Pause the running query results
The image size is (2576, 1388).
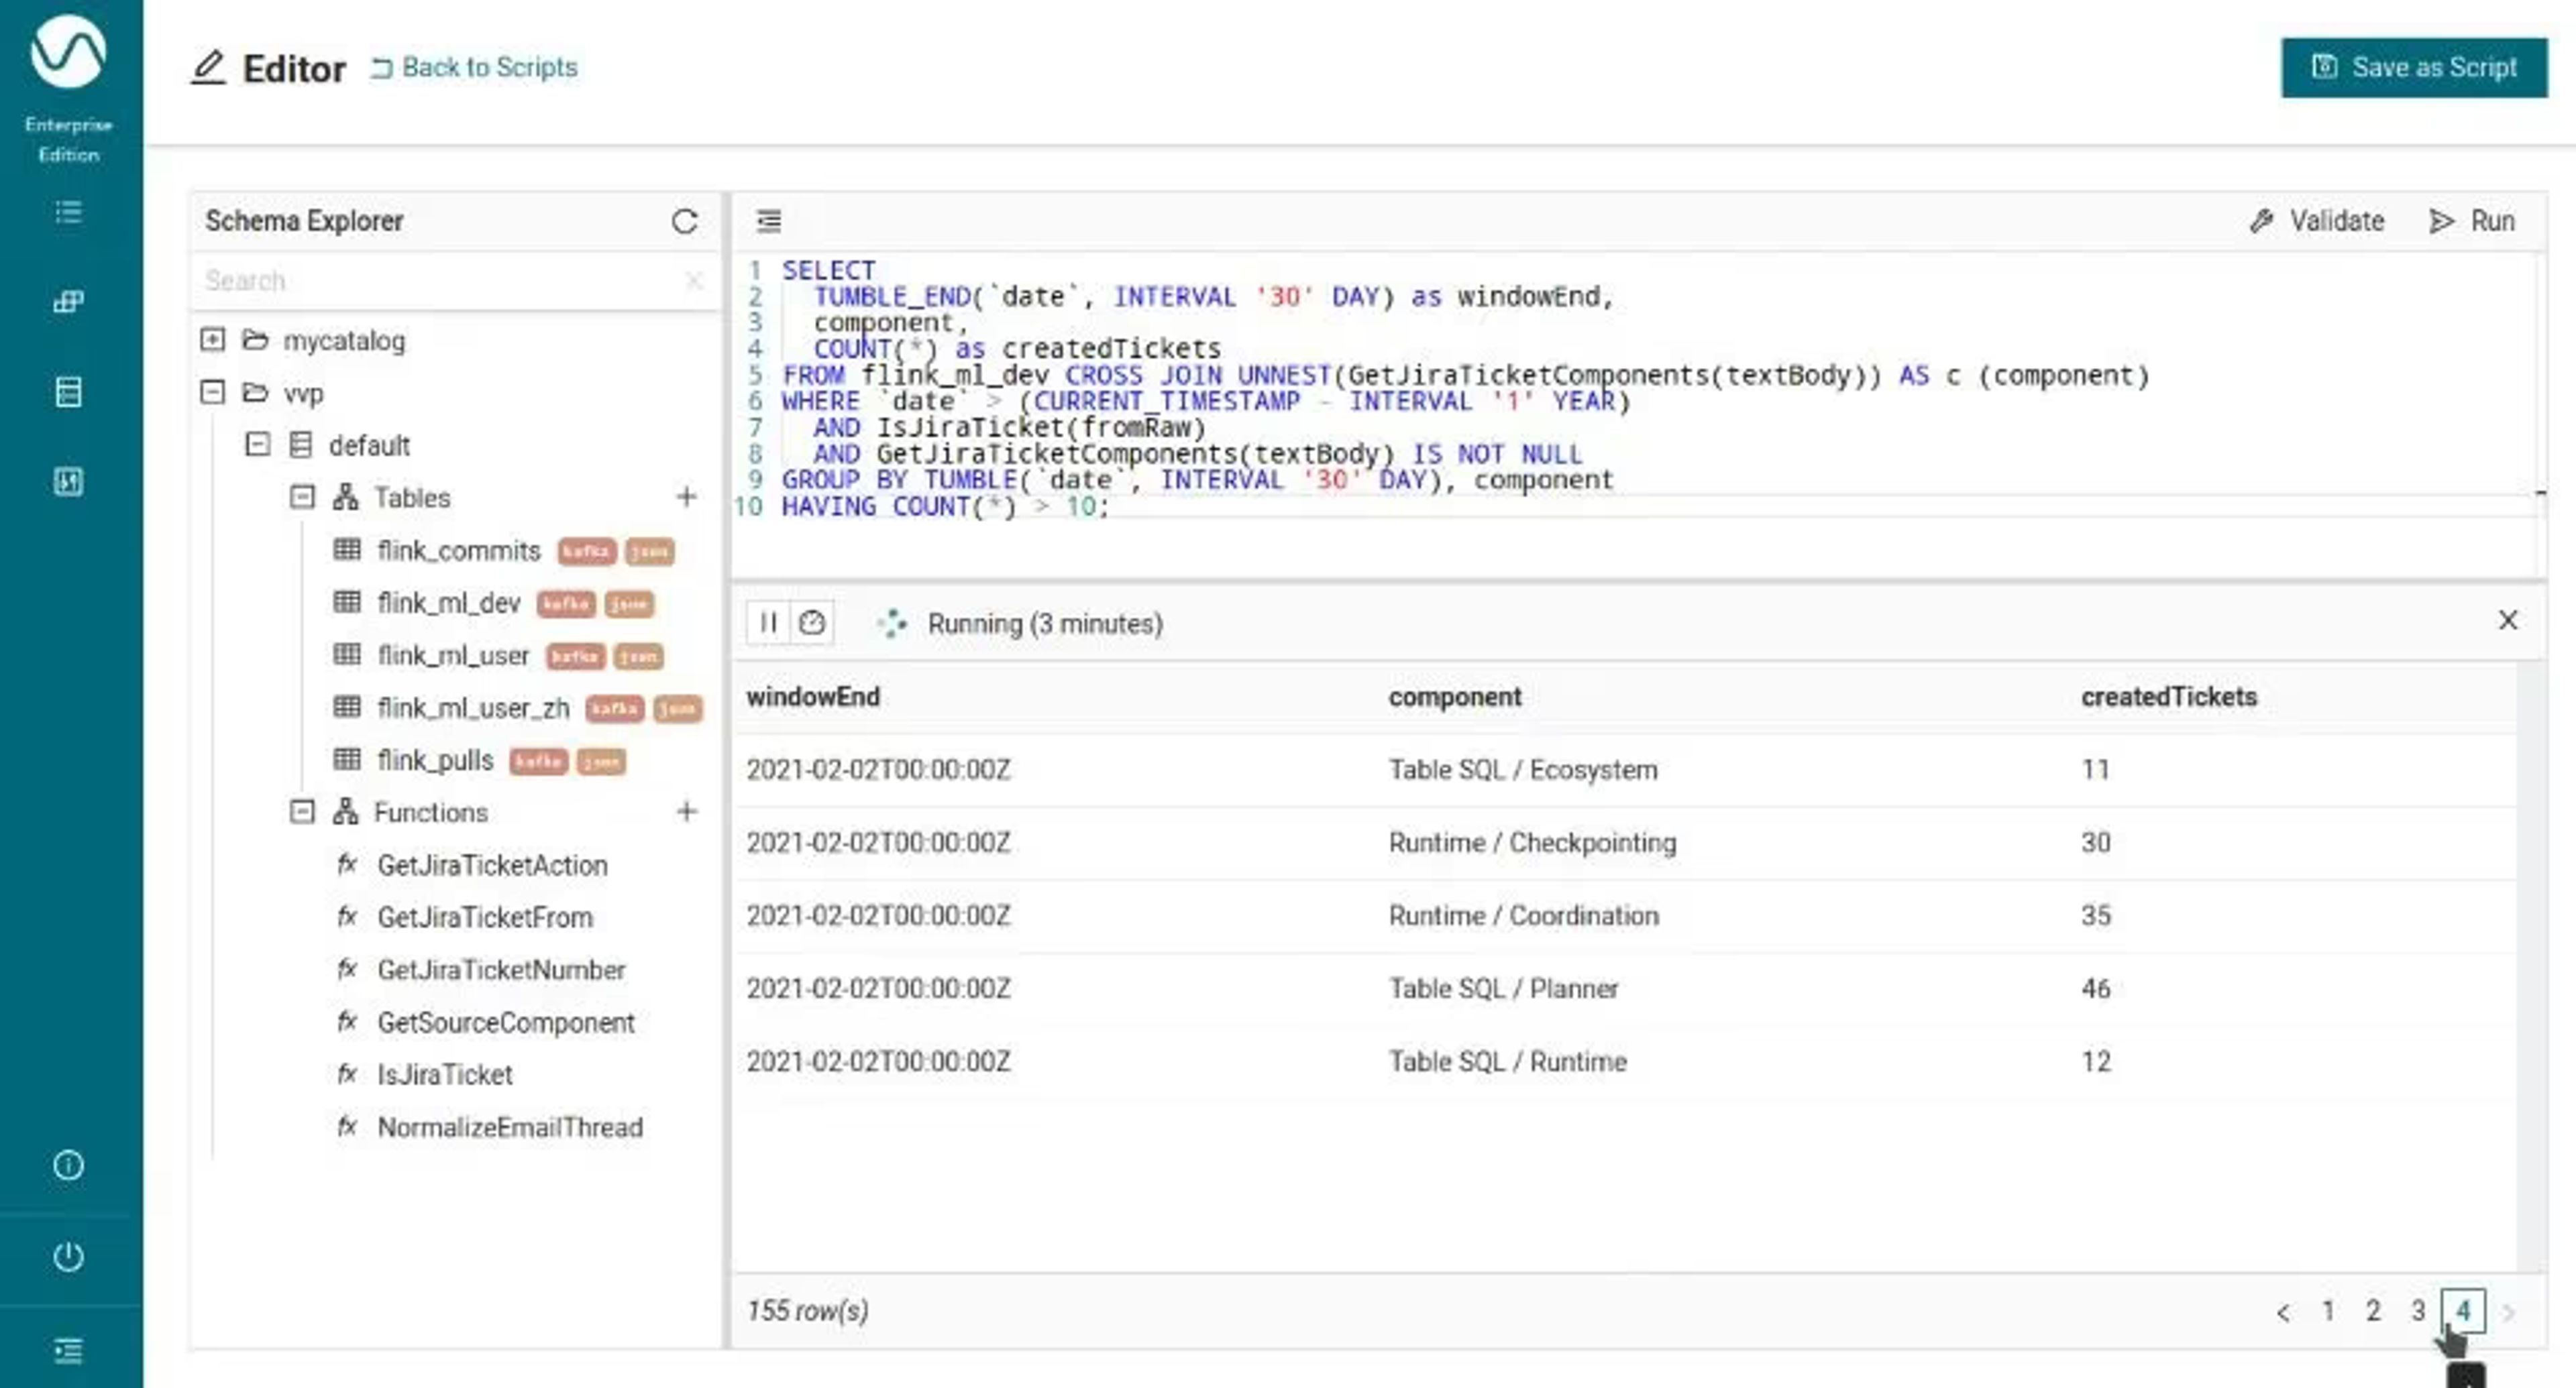[768, 622]
